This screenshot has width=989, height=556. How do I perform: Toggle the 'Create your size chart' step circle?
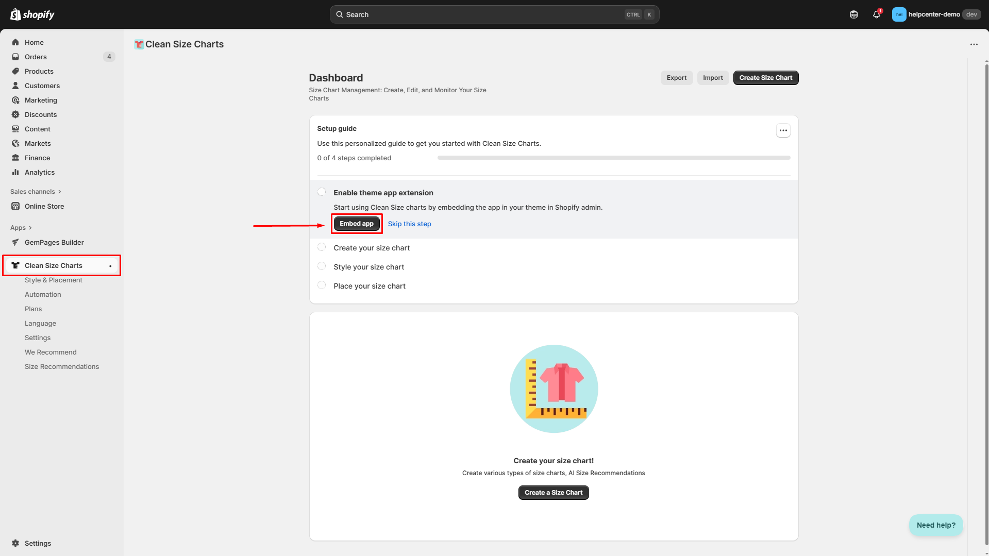pyautogui.click(x=322, y=247)
